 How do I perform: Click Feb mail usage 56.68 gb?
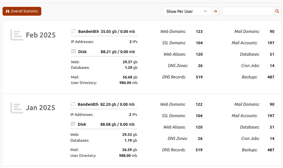pyautogui.click(x=130, y=77)
